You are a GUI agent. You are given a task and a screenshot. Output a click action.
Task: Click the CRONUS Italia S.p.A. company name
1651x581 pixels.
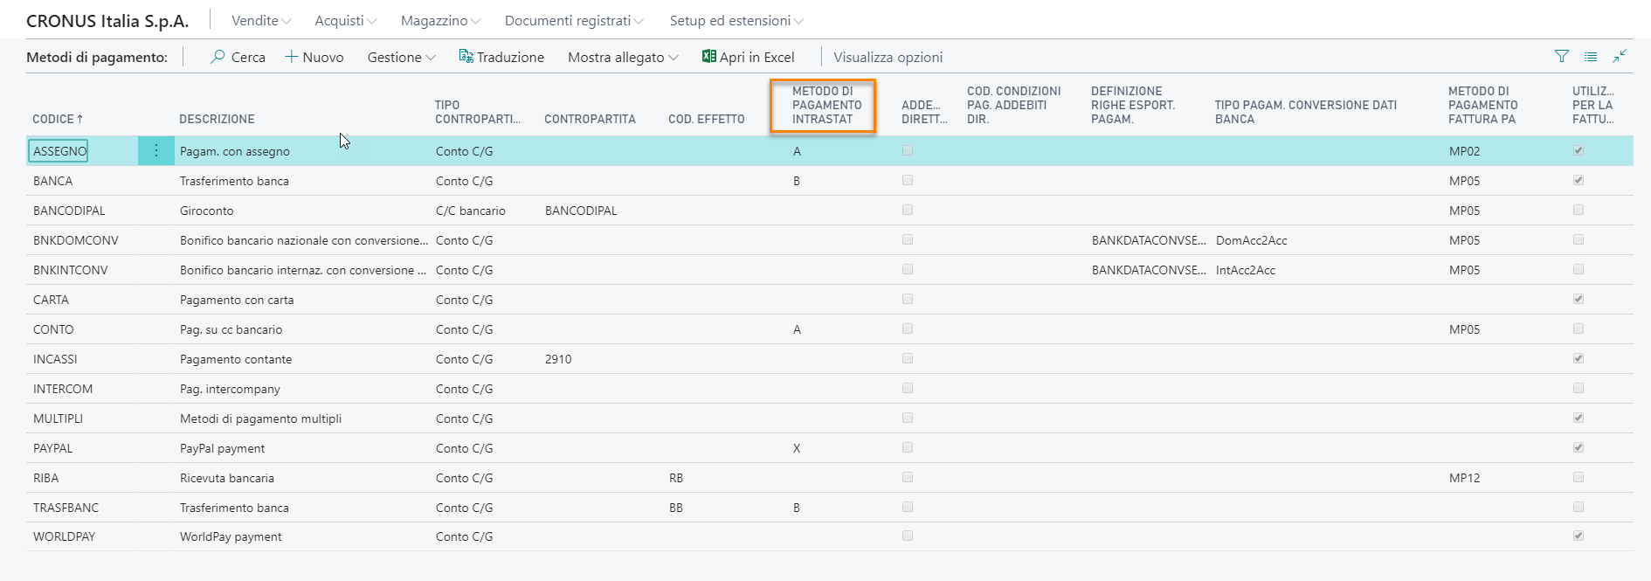point(107,21)
